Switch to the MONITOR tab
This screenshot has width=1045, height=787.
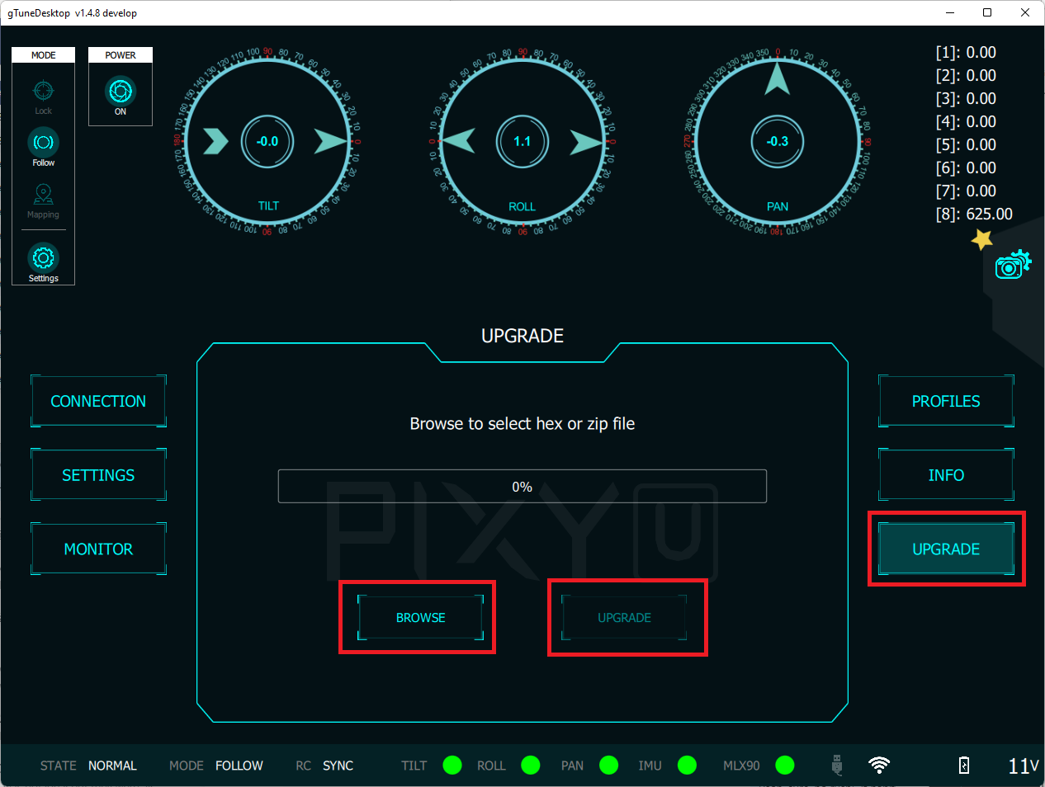pos(98,549)
